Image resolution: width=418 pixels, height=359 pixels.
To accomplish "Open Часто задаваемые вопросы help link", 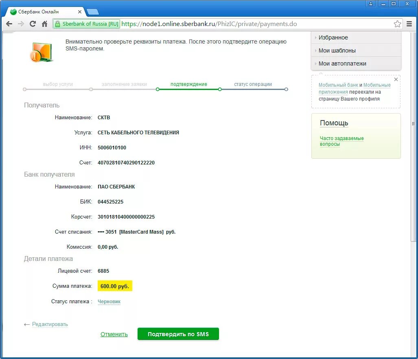I will 341,141.
